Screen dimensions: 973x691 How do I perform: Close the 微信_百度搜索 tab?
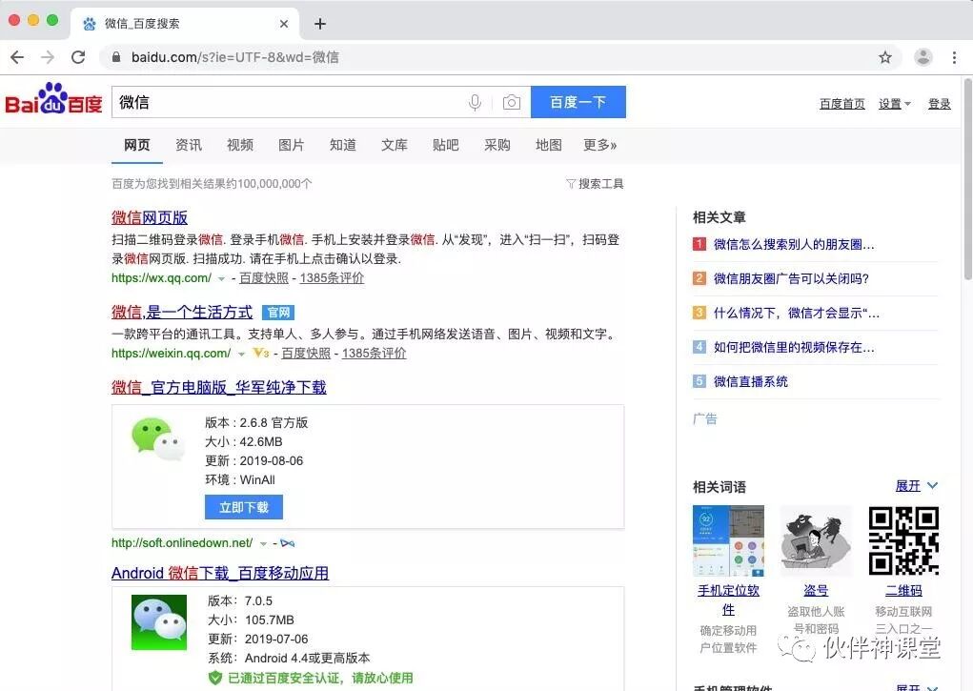point(284,24)
